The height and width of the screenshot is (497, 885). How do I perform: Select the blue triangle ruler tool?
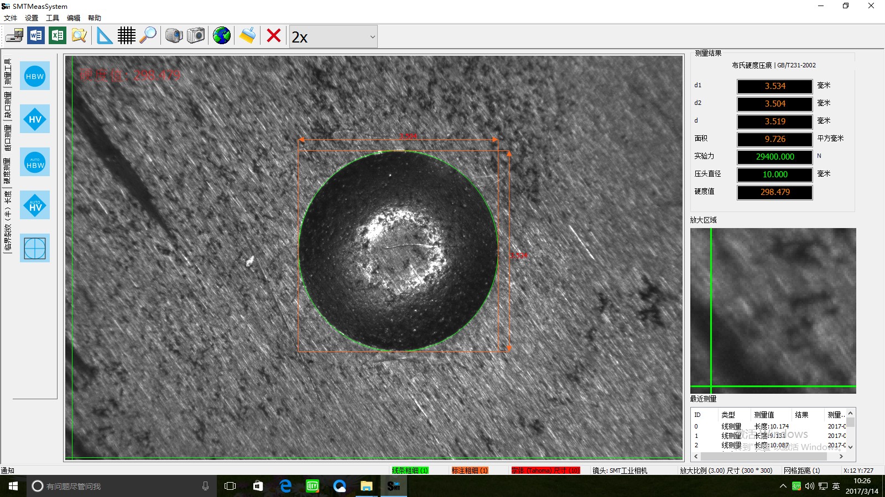tap(104, 36)
